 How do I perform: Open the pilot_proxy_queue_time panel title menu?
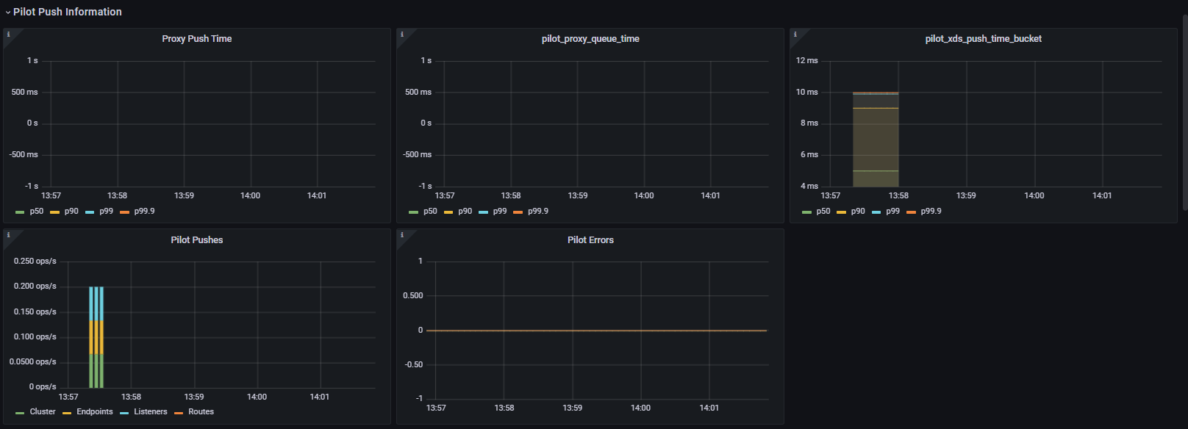tap(590, 39)
